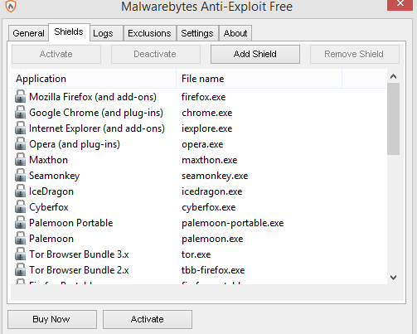Screen dimensions: 417x334
Task: Click the lock icon beside Tor Browser Bundle 2.x
Action: pyautogui.click(x=20, y=269)
